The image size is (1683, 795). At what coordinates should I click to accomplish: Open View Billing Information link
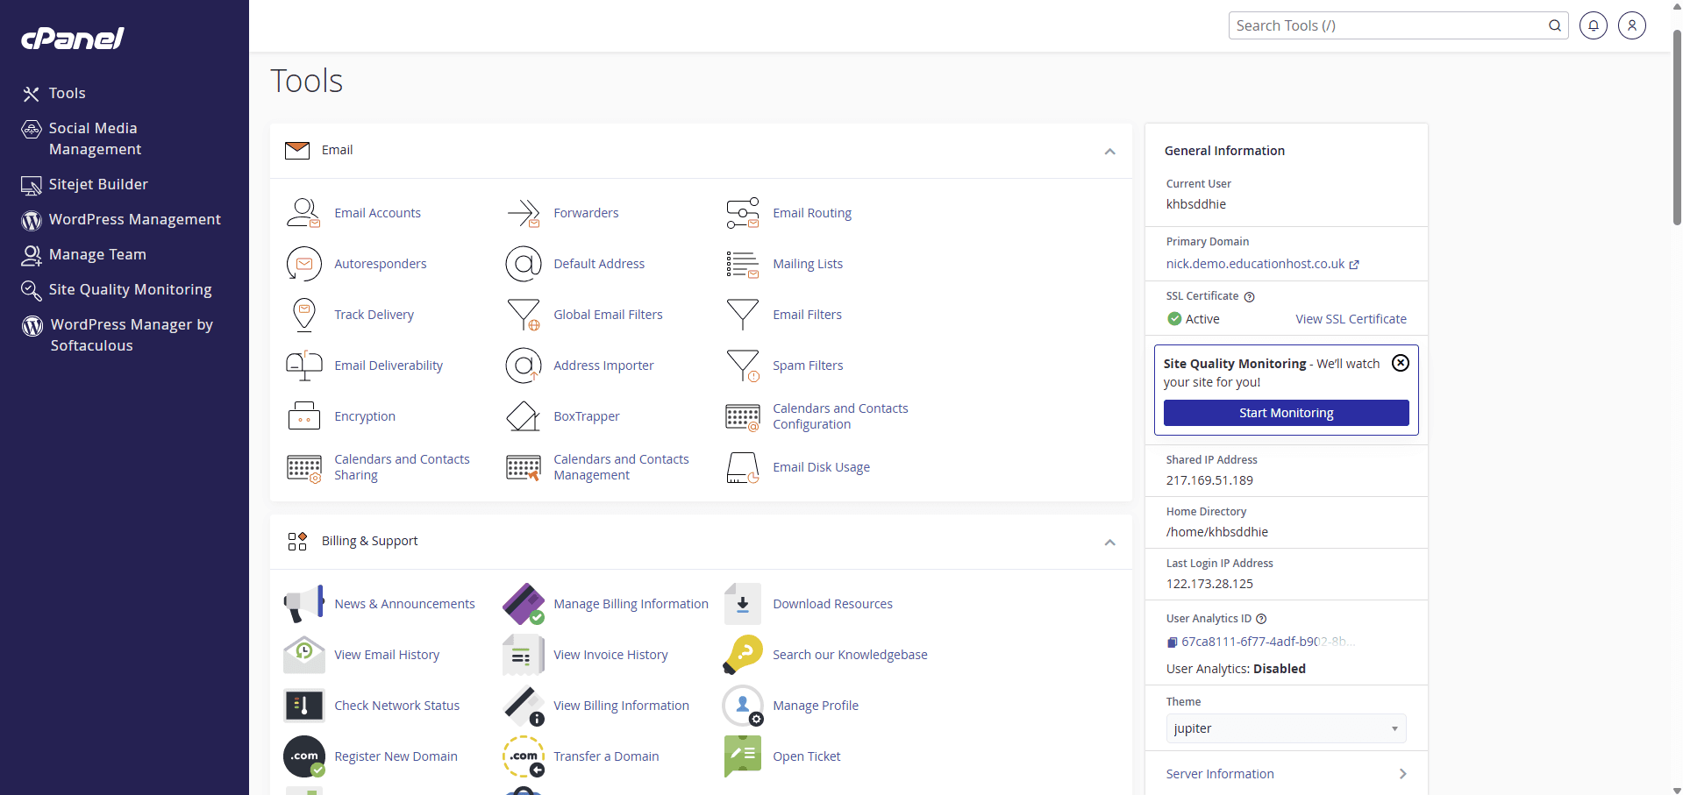coord(621,706)
